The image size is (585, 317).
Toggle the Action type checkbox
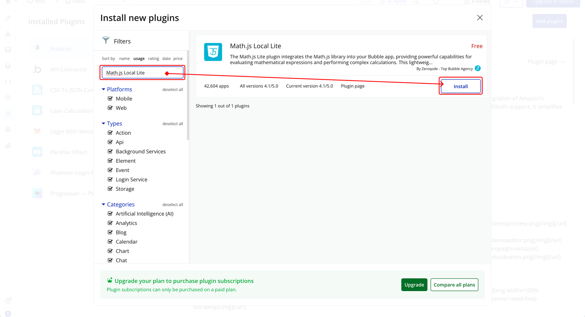pyautogui.click(x=110, y=133)
